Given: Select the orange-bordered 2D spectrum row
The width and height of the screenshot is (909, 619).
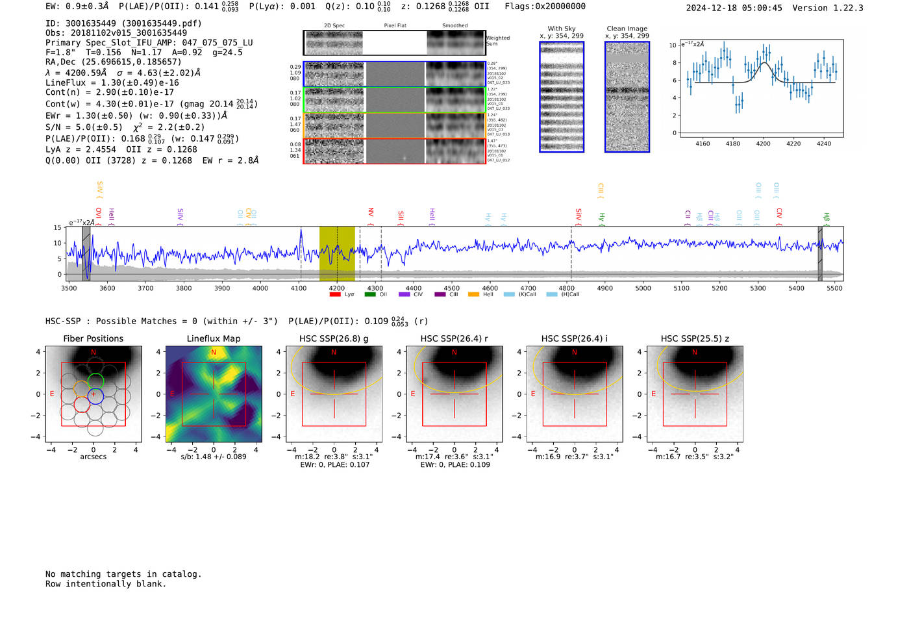Looking at the screenshot, I should [394, 125].
